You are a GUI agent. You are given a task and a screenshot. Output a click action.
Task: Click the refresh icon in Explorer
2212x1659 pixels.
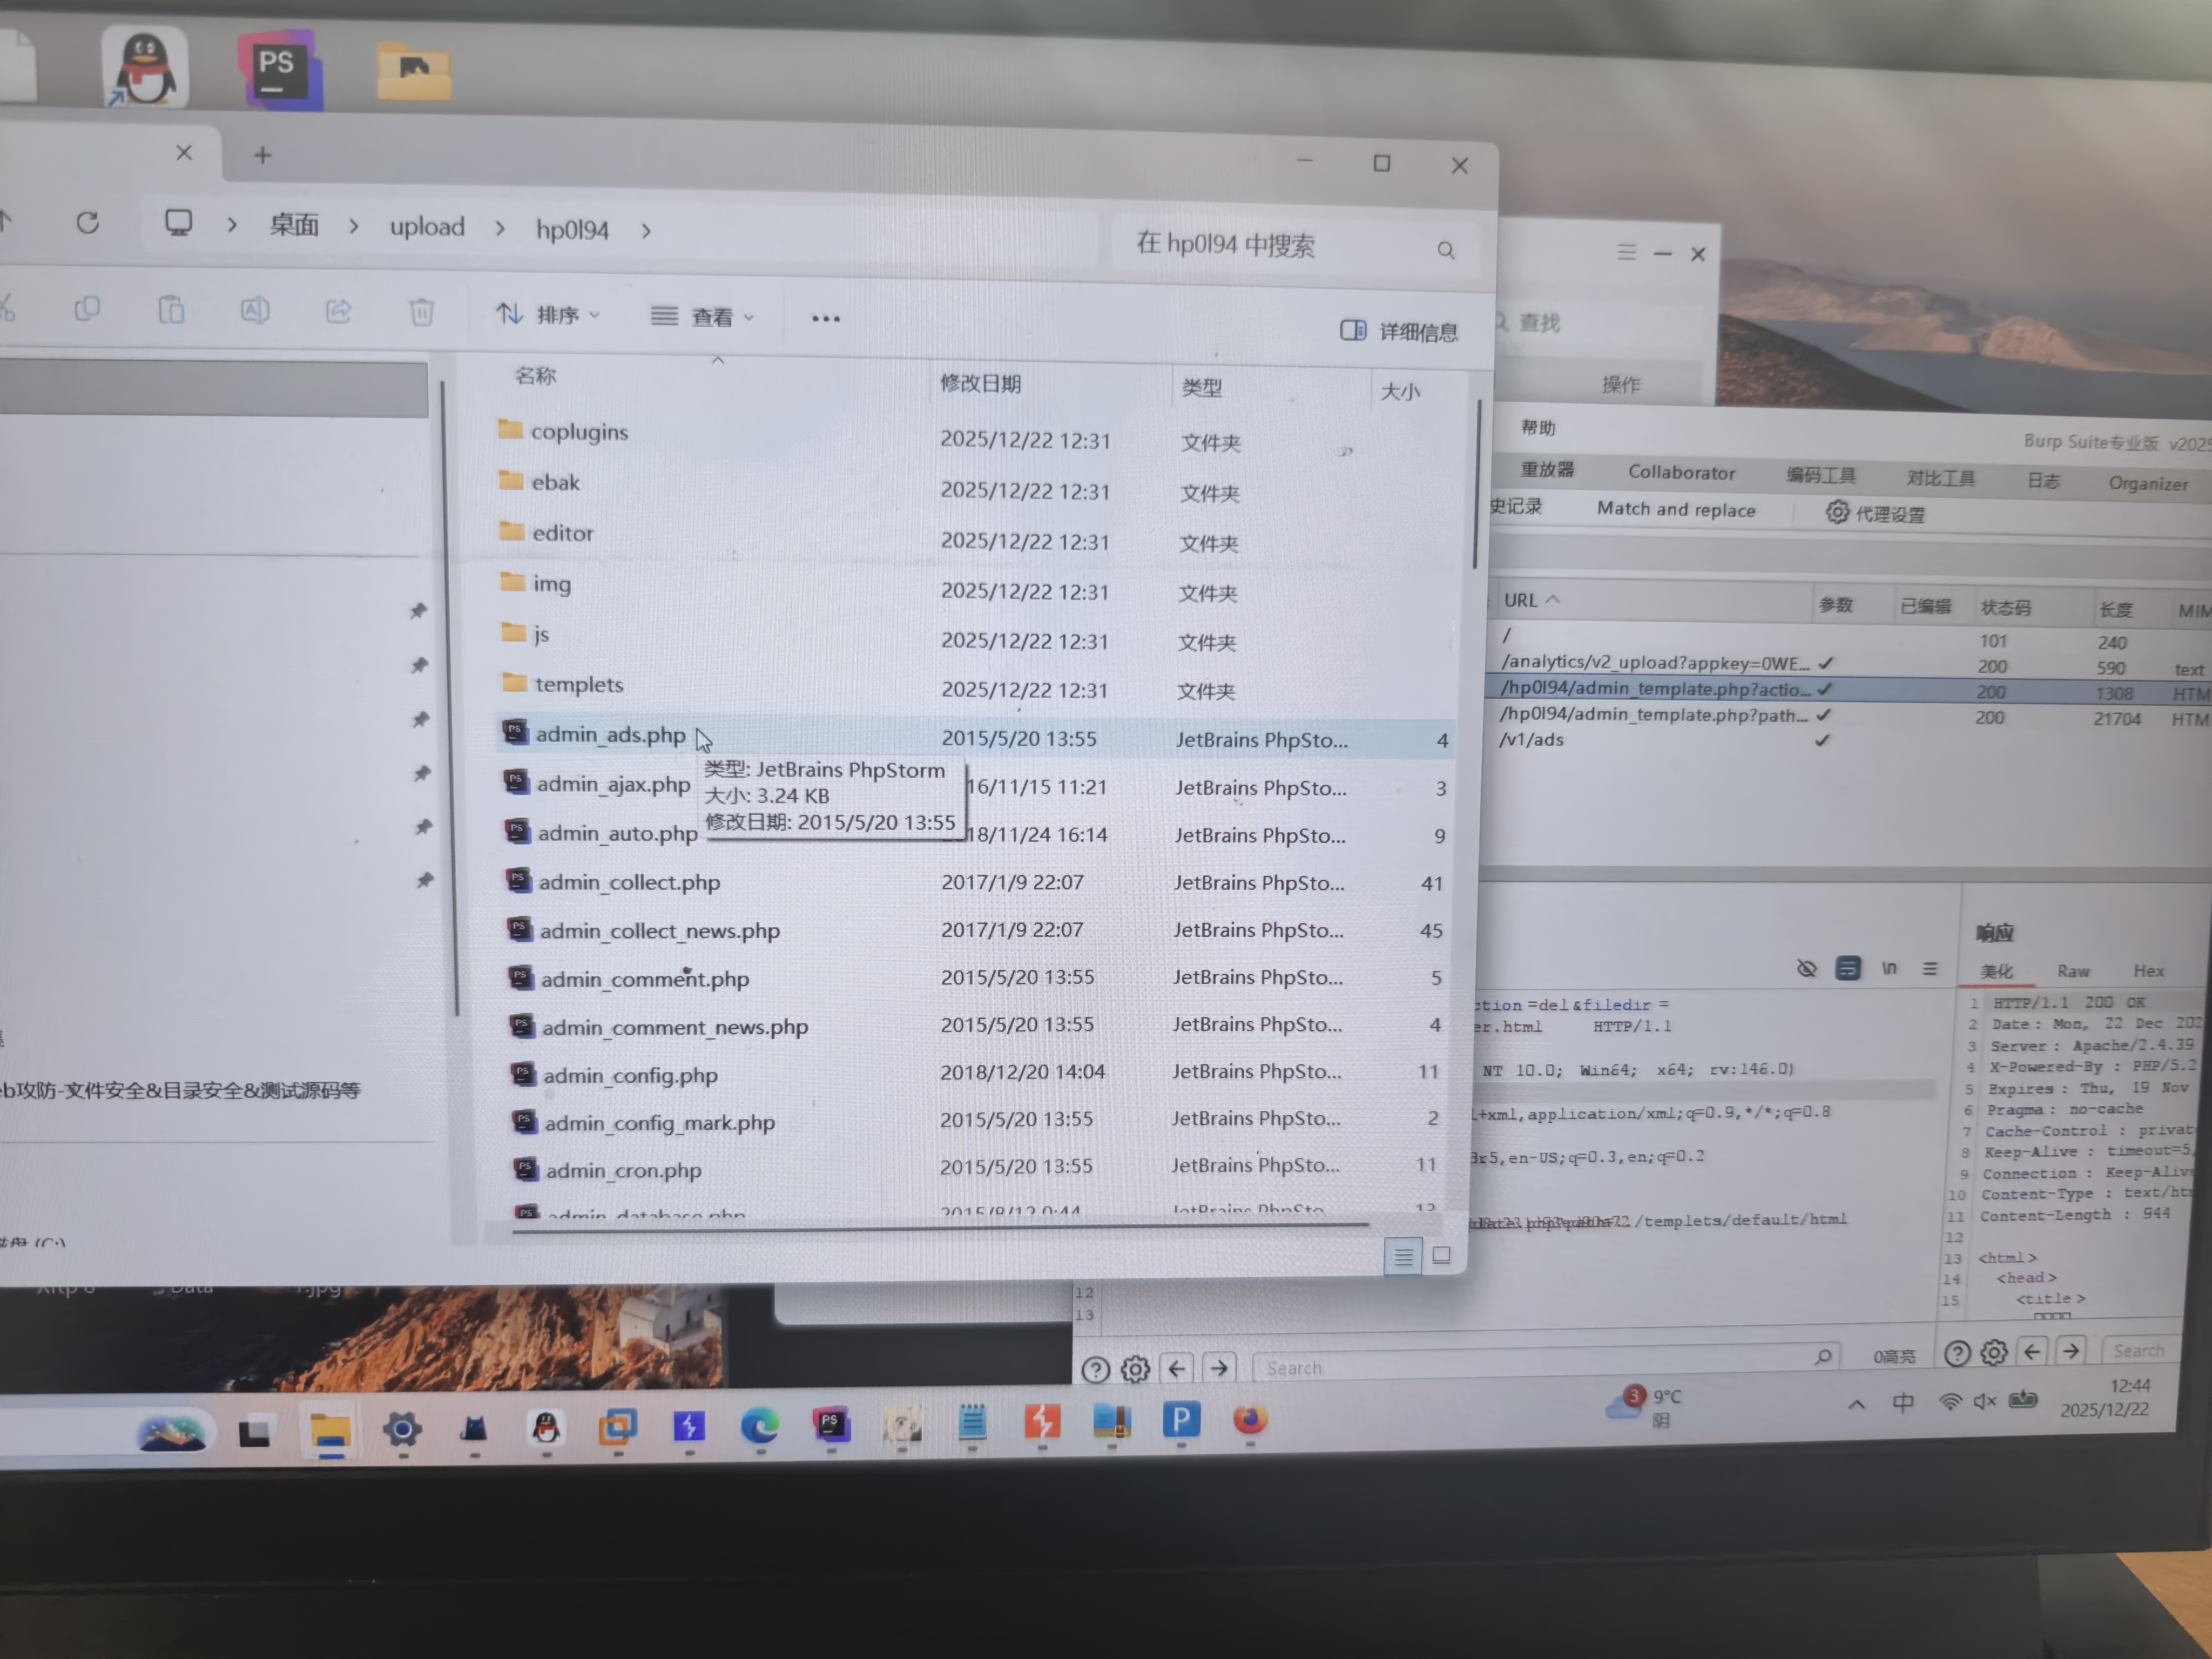tap(88, 222)
